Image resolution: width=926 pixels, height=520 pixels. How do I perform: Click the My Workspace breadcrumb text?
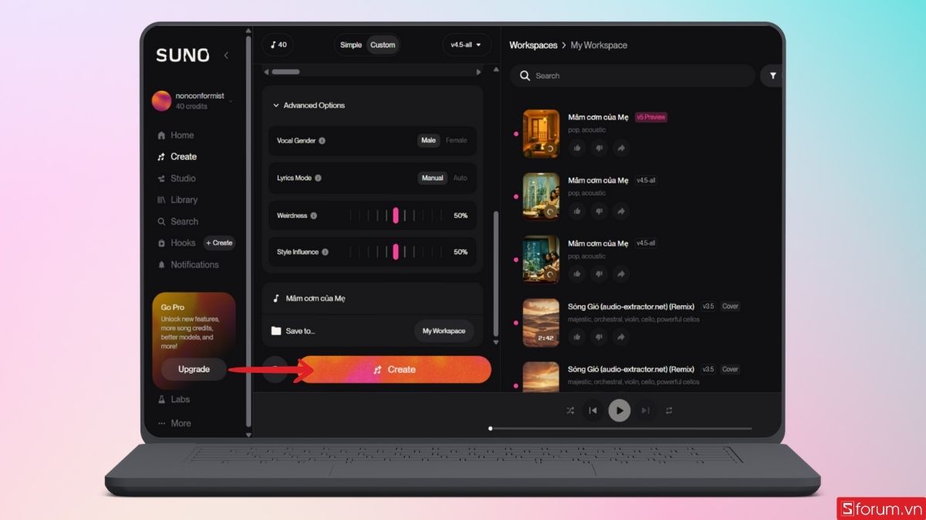pyautogui.click(x=599, y=45)
